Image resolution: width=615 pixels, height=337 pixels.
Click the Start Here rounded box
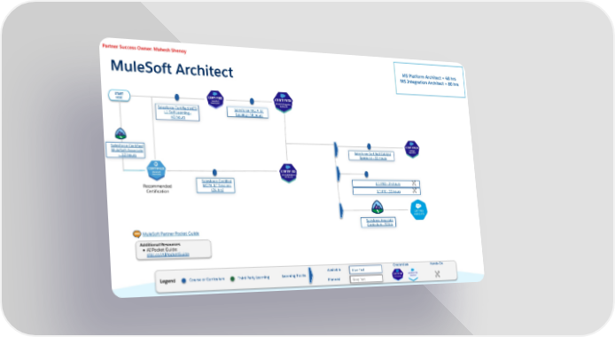click(120, 95)
